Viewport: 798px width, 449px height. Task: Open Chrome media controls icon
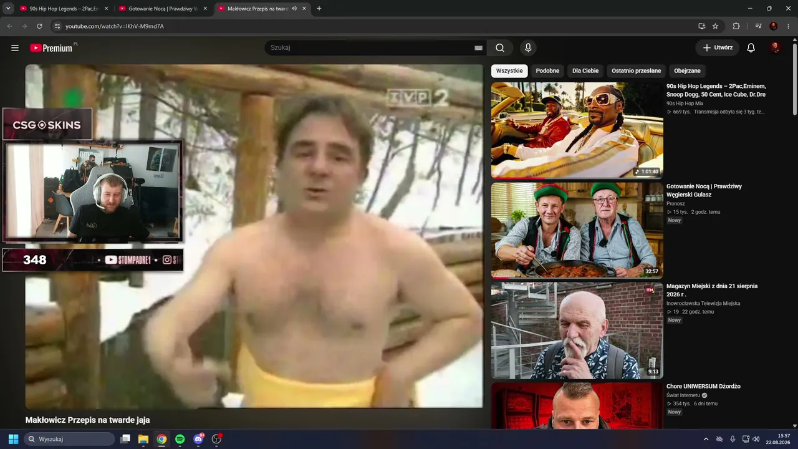[758, 26]
